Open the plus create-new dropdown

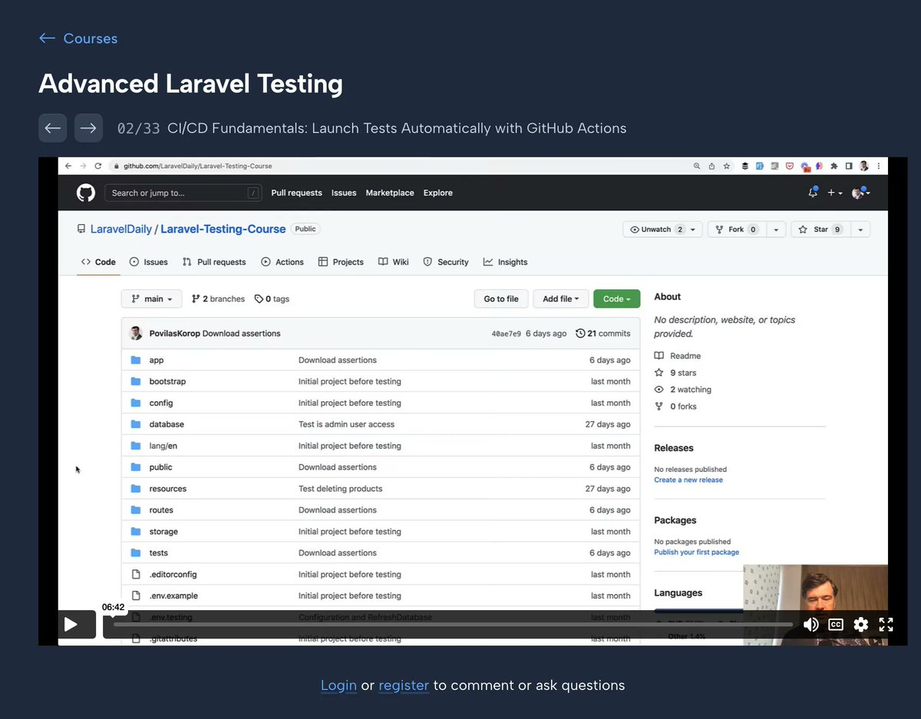point(835,193)
